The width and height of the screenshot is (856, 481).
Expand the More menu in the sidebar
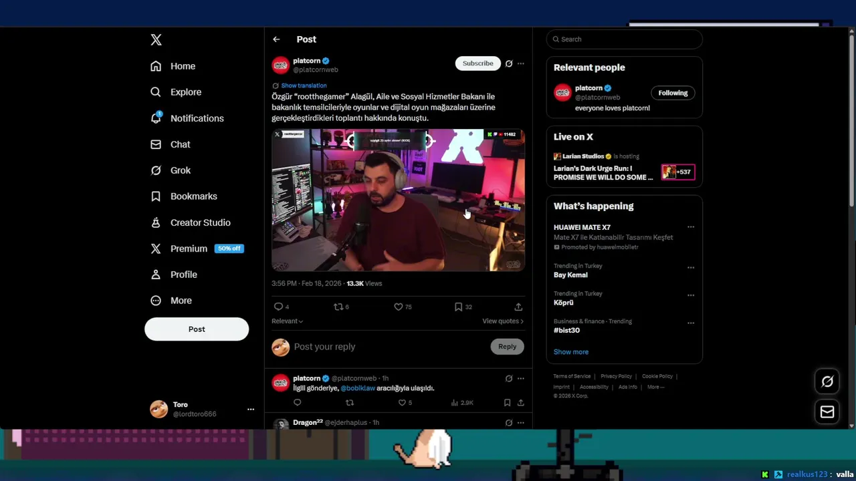click(x=171, y=301)
